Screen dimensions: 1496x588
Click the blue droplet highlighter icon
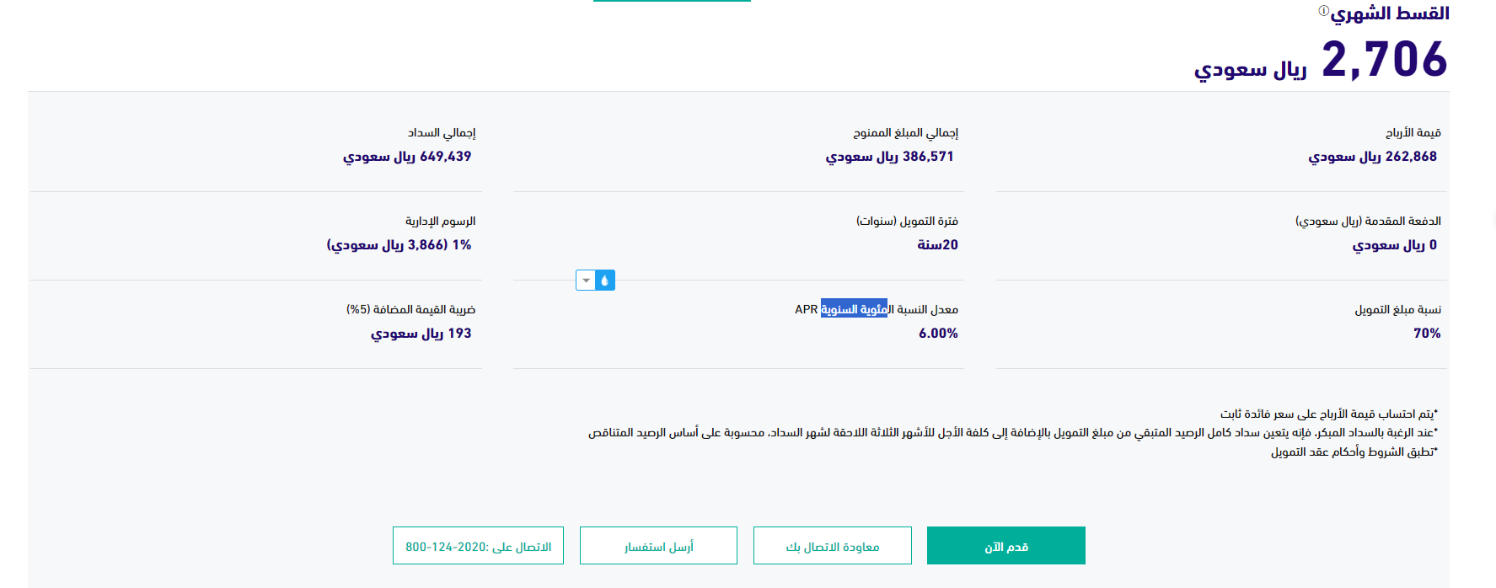[605, 281]
